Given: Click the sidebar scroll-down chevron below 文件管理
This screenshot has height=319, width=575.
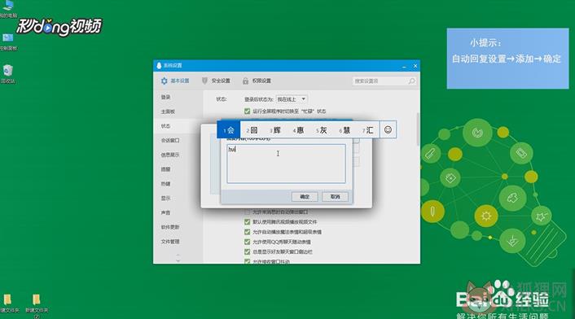Looking at the screenshot, I should tap(178, 260).
